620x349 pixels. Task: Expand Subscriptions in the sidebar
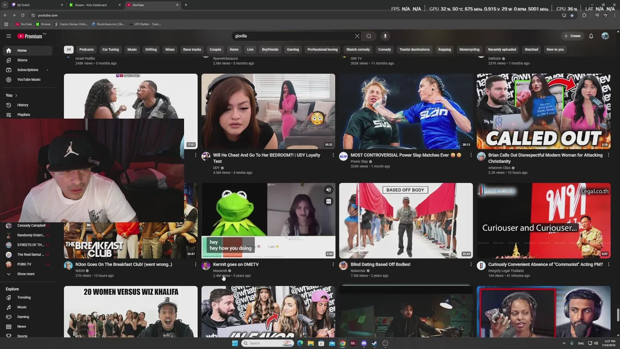pyautogui.click(x=27, y=70)
